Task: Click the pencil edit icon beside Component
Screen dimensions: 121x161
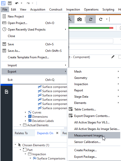Action: [113, 57]
